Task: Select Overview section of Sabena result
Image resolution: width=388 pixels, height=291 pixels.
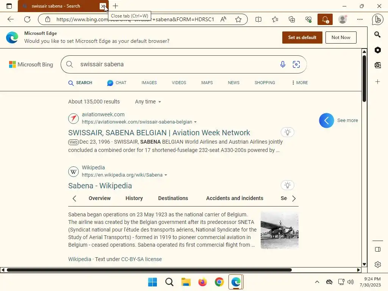Action: pos(100,198)
